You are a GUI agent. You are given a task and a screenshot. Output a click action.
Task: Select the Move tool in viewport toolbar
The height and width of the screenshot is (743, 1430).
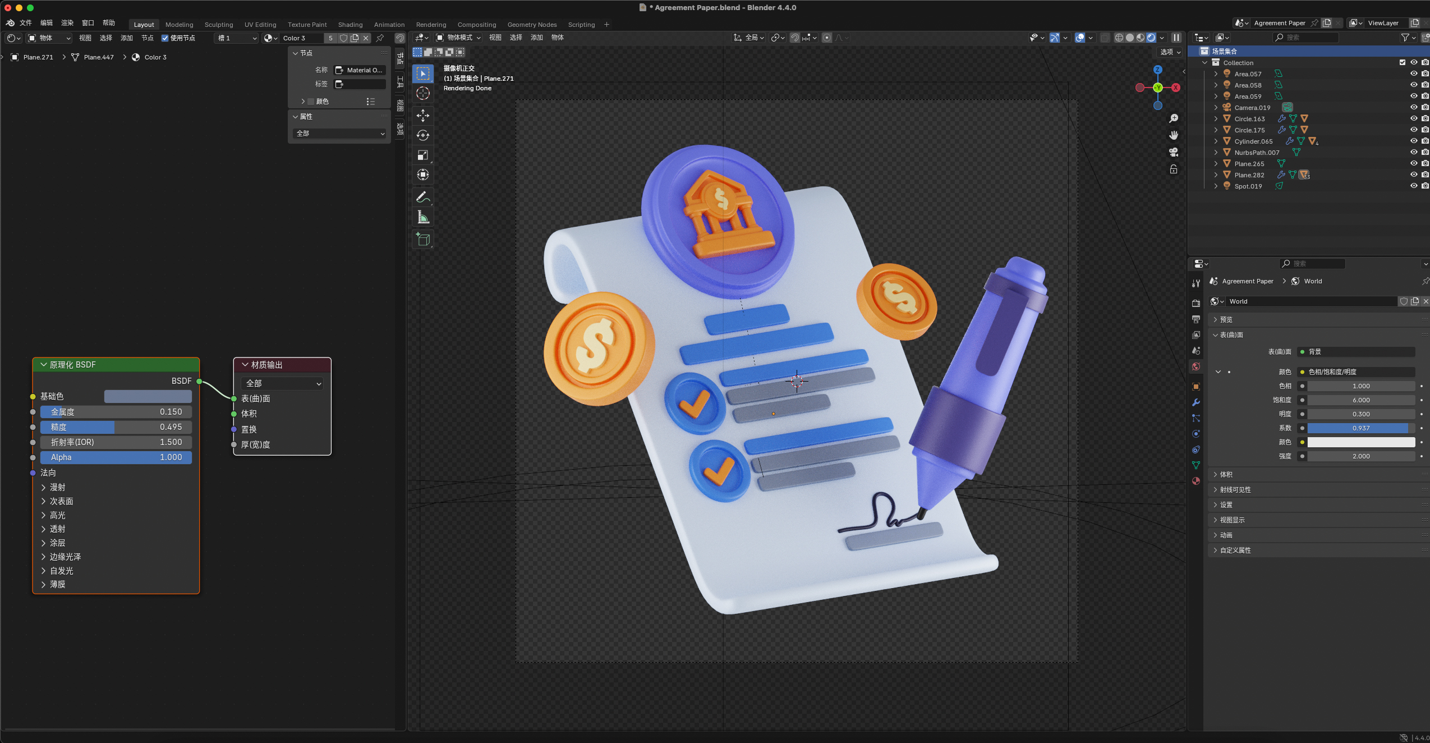tap(423, 116)
